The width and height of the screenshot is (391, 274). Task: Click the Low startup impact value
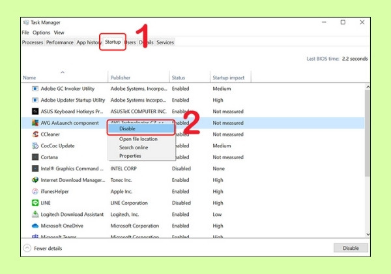[217, 215]
